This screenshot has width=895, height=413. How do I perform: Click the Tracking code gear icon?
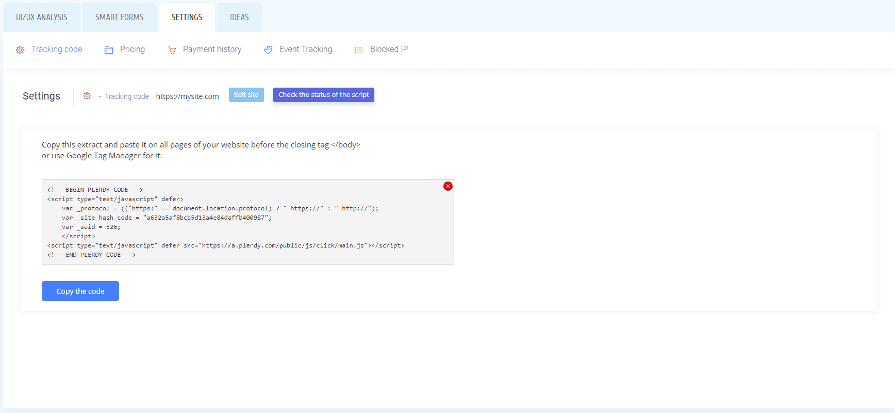[20, 50]
